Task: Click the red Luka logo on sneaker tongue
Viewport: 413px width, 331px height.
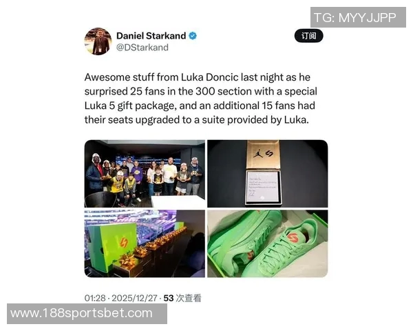Action: coord(293,237)
